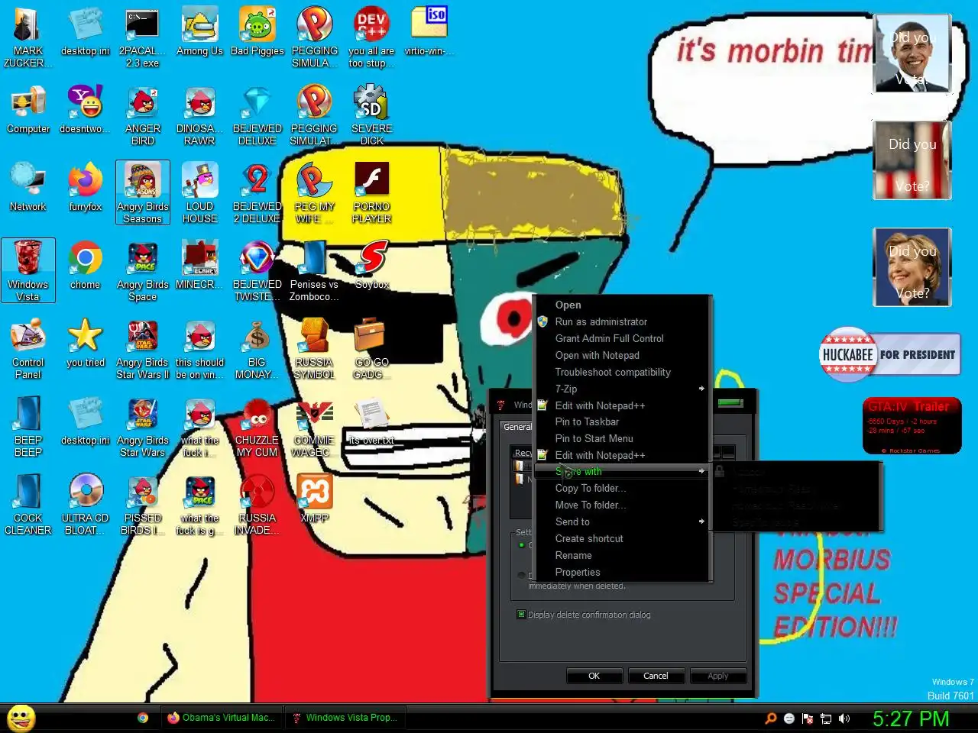Viewport: 978px width, 733px height.
Task: Launch the MINECR... desktop icon
Action: coord(199,266)
